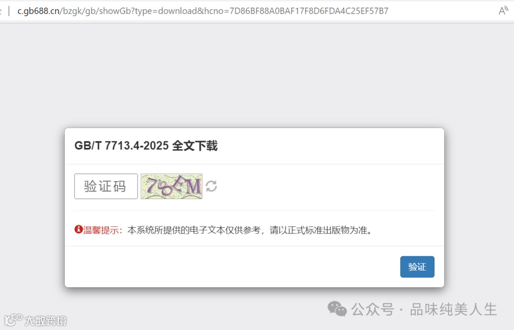Viewport: 514px width, 330px height.
Task: Click the 品味纯美人生 watermark text
Action: click(454, 310)
